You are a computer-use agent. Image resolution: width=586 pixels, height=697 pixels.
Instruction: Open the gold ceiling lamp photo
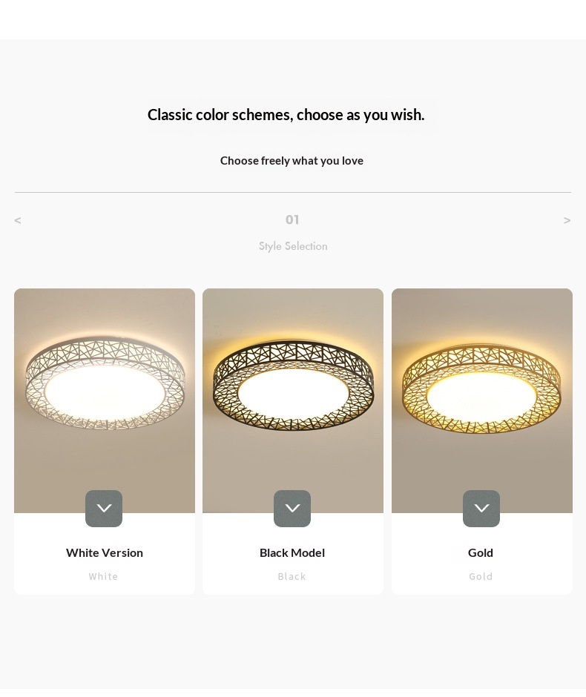coord(482,393)
